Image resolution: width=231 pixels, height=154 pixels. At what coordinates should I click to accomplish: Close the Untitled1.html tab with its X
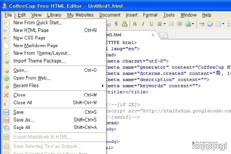153,35
